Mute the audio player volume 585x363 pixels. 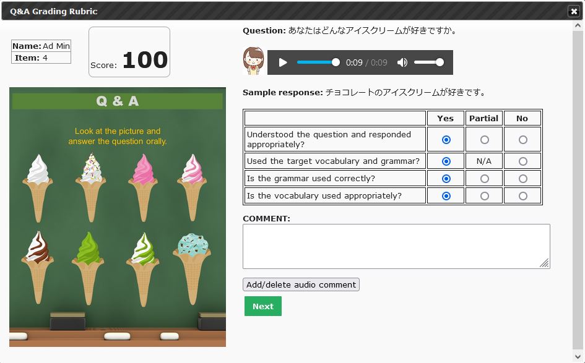(402, 62)
